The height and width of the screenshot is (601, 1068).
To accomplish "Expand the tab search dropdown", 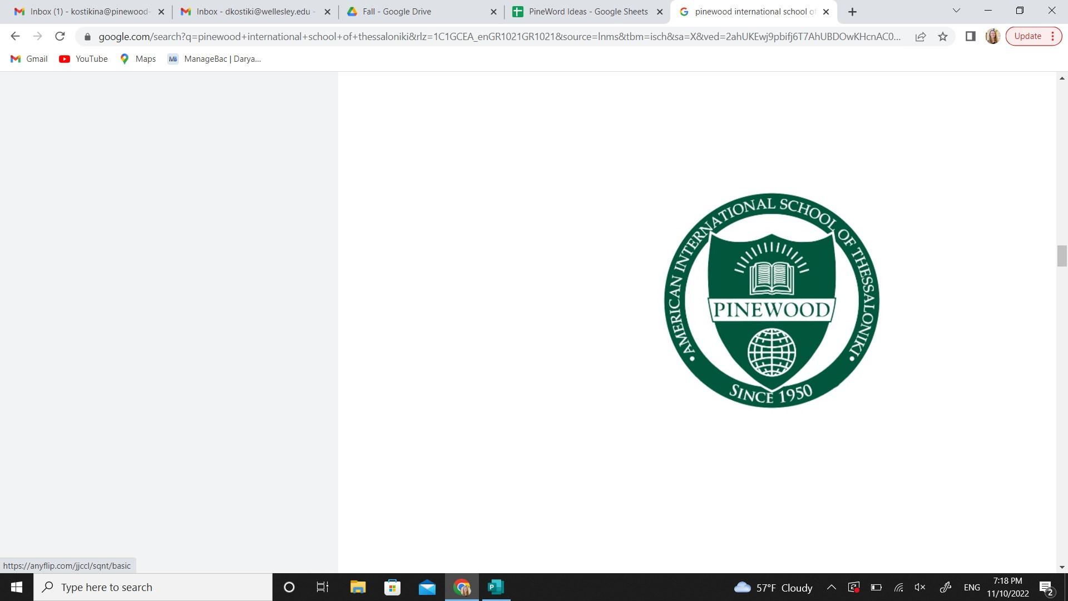I will click(956, 11).
